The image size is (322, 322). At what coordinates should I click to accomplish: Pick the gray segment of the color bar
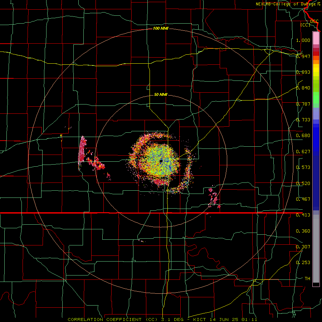[x=316, y=249]
